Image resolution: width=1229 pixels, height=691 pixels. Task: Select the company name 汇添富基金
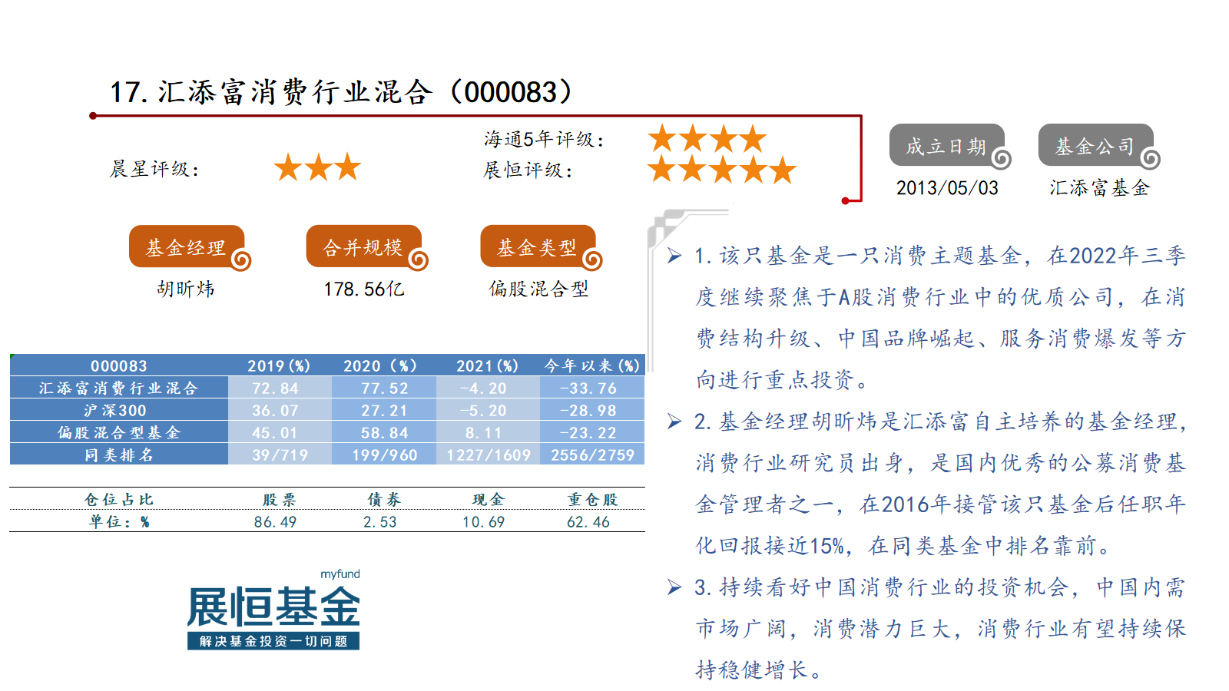(x=1099, y=188)
